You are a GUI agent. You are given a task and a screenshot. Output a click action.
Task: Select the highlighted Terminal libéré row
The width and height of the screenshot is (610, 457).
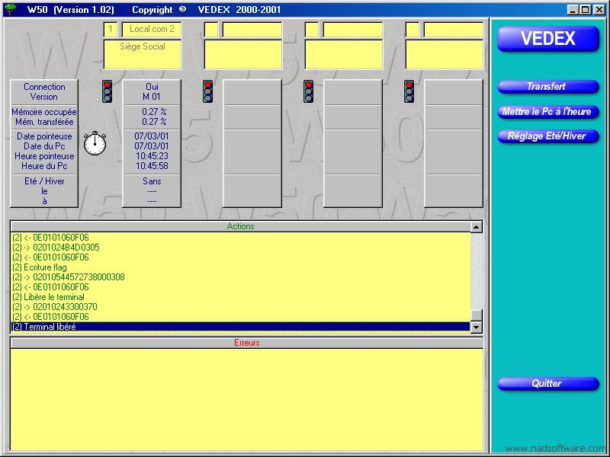click(240, 327)
